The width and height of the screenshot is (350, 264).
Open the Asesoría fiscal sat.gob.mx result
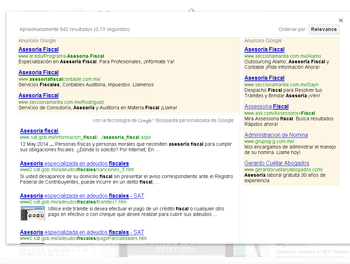click(40, 131)
